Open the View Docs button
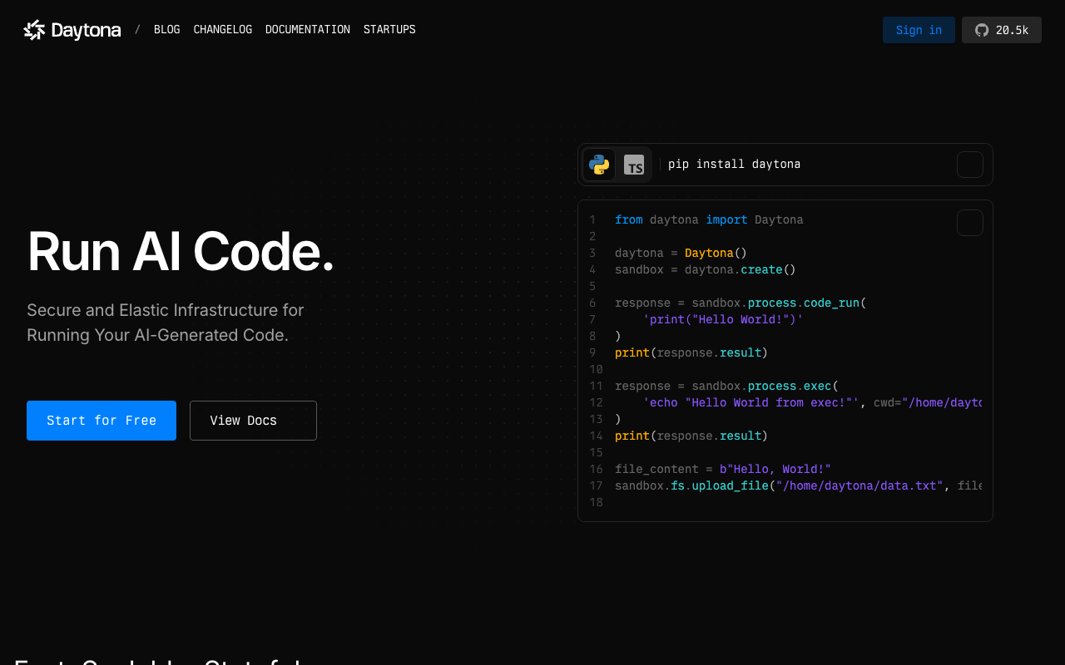Viewport: 1065px width, 665px height. tap(253, 421)
